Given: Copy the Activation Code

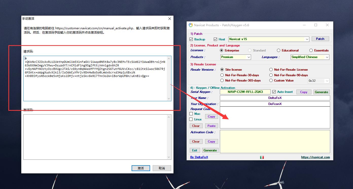Looking at the screenshot, I should (x=211, y=142).
